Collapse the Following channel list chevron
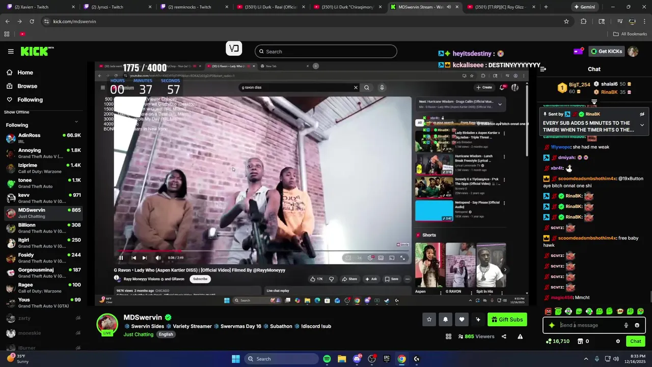The height and width of the screenshot is (367, 652). pyautogui.click(x=76, y=121)
